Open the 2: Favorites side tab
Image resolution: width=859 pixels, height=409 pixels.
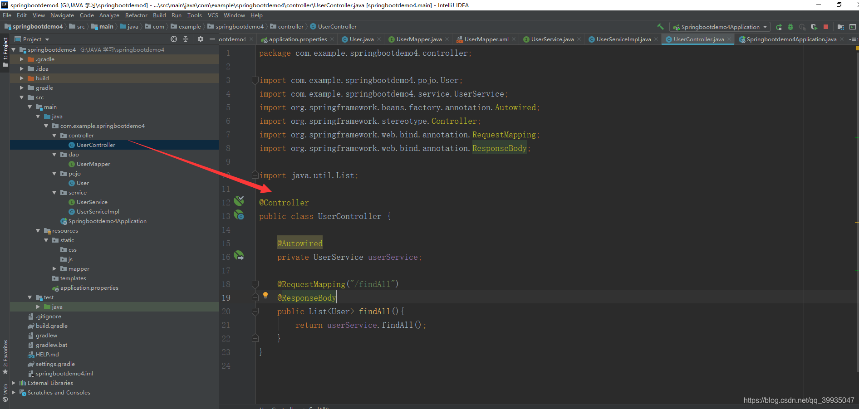coord(5,357)
